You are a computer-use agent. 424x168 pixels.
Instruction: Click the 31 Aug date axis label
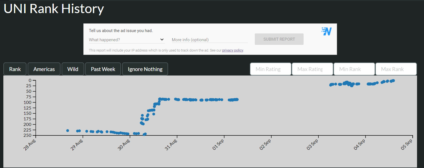[x=171, y=145]
